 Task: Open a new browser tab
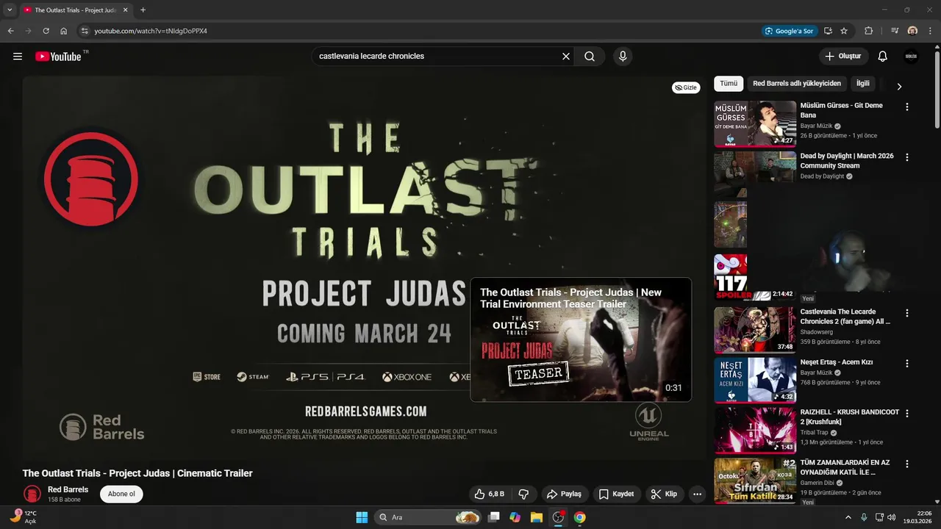(x=143, y=10)
